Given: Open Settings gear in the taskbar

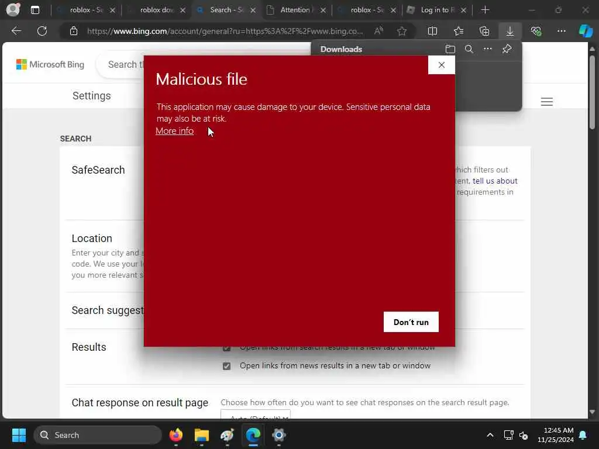Looking at the screenshot, I should (279, 435).
